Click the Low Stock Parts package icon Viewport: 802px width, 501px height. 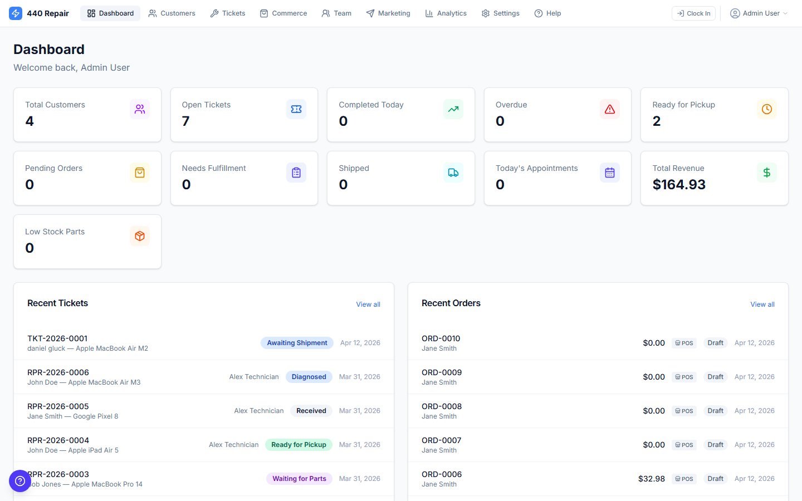click(140, 236)
